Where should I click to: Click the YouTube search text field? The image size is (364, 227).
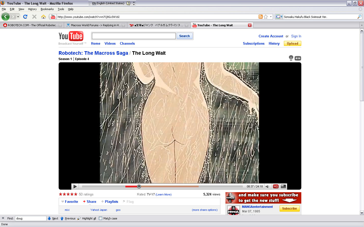point(133,36)
